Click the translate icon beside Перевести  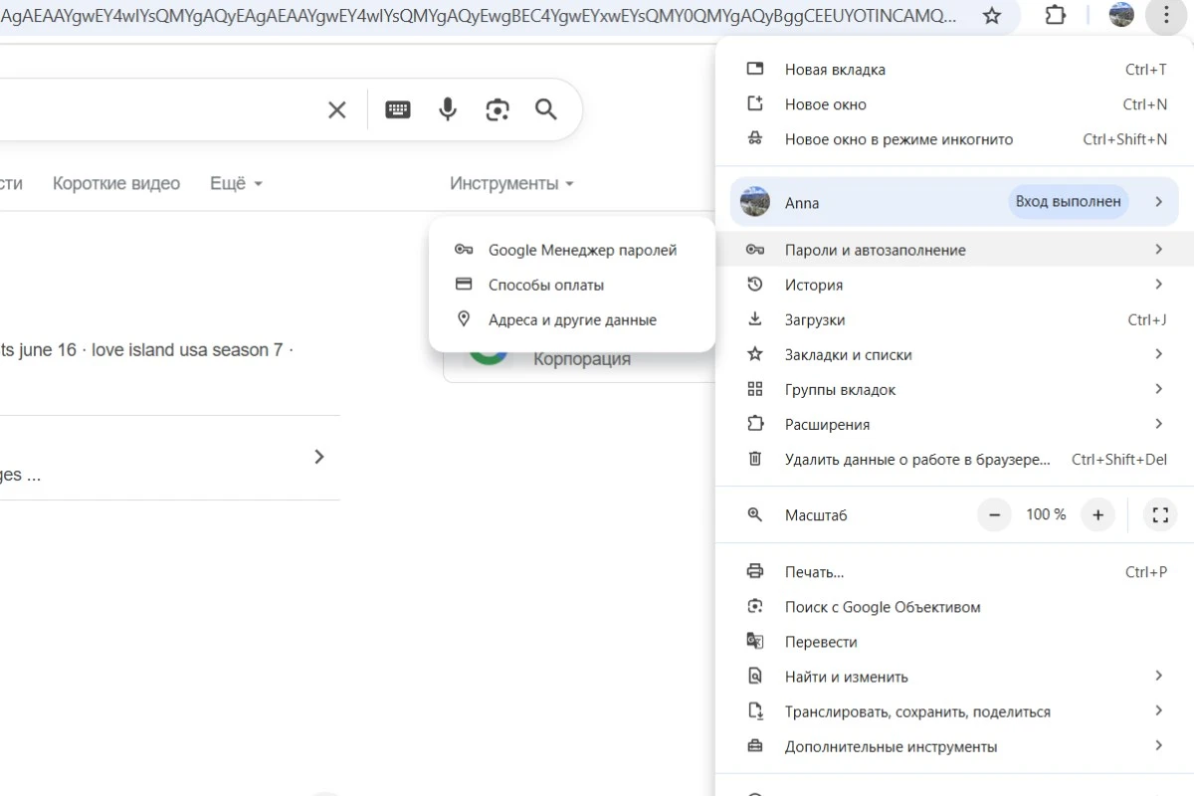(x=755, y=641)
